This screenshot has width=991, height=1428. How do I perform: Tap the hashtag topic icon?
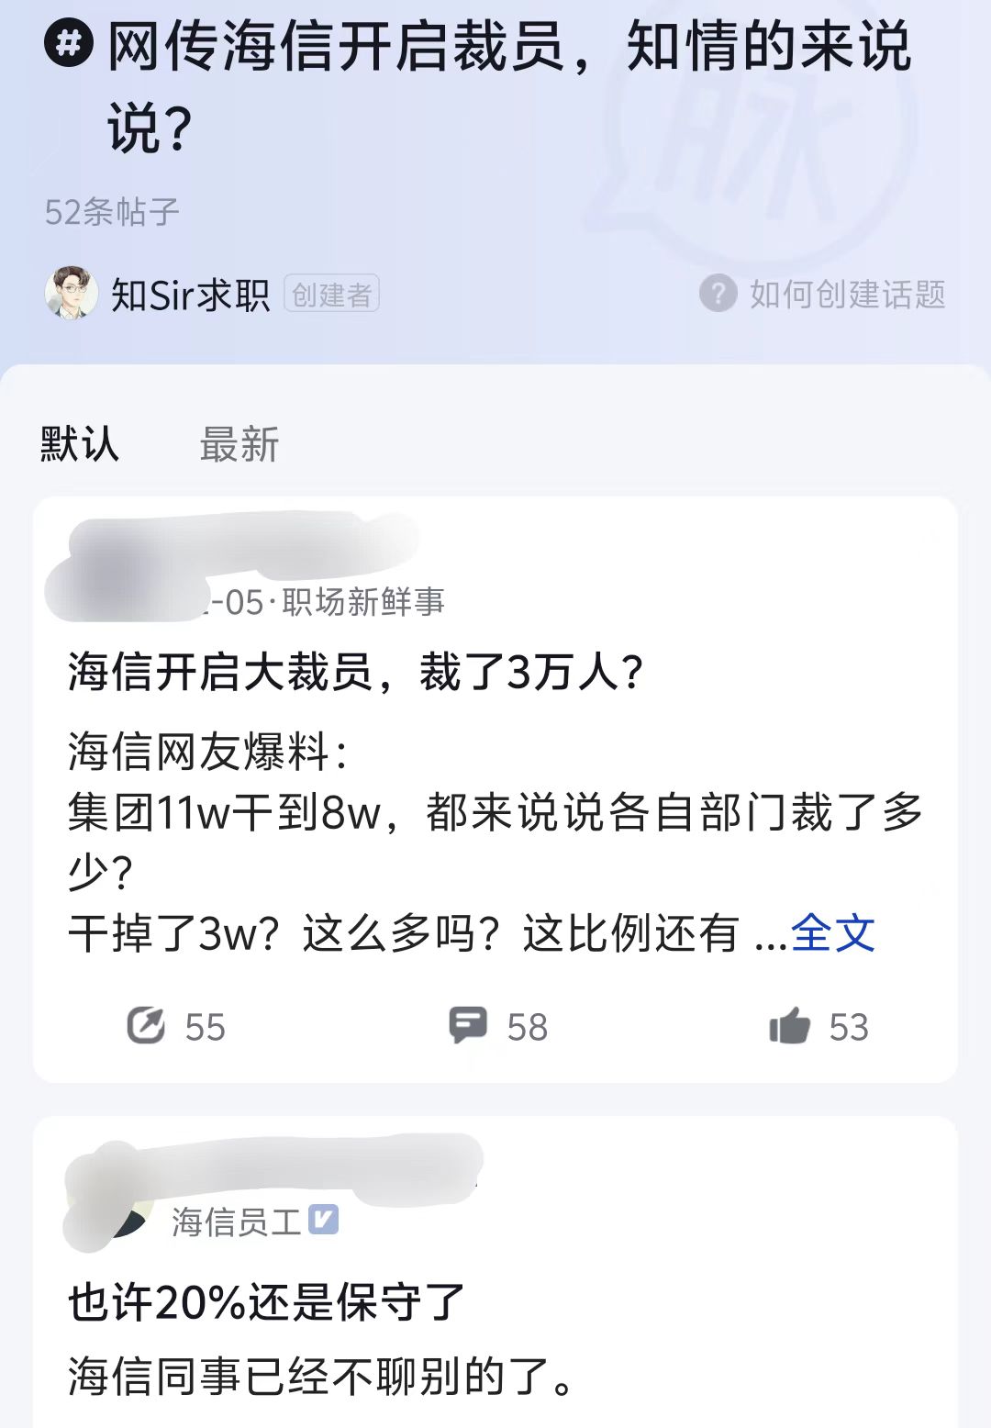pos(69,43)
